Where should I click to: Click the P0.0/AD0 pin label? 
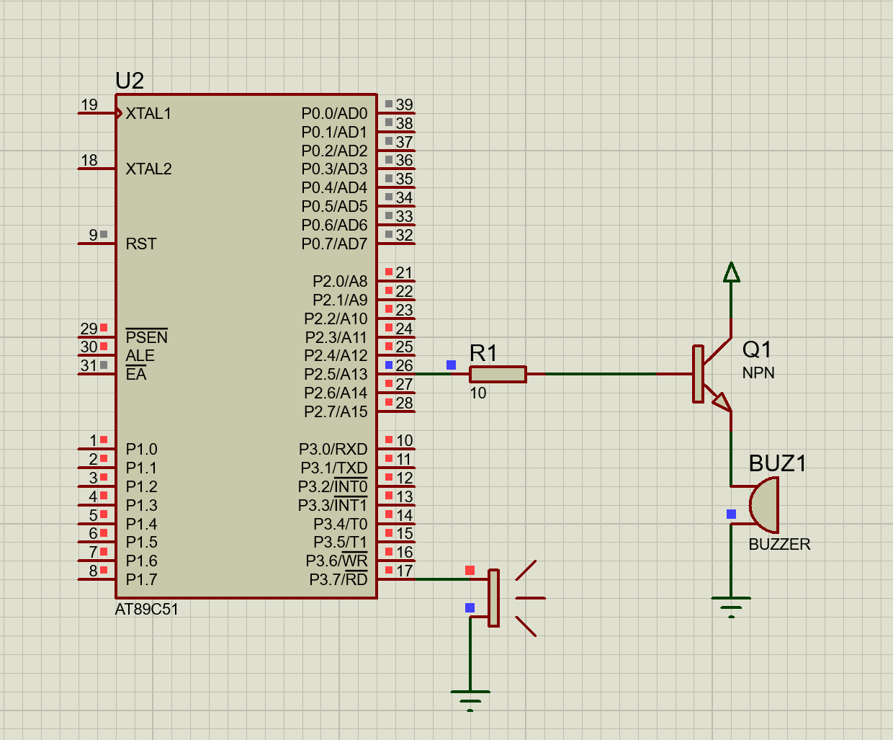pyautogui.click(x=334, y=114)
